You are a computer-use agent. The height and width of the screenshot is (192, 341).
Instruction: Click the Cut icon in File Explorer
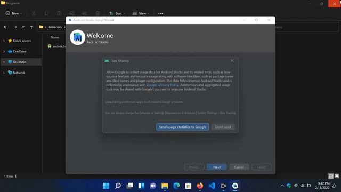pos(34,13)
